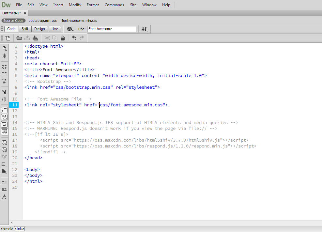The width and height of the screenshot is (322, 232).
Task: Select the <link> tag in tag selector
Action: pos(19,229)
